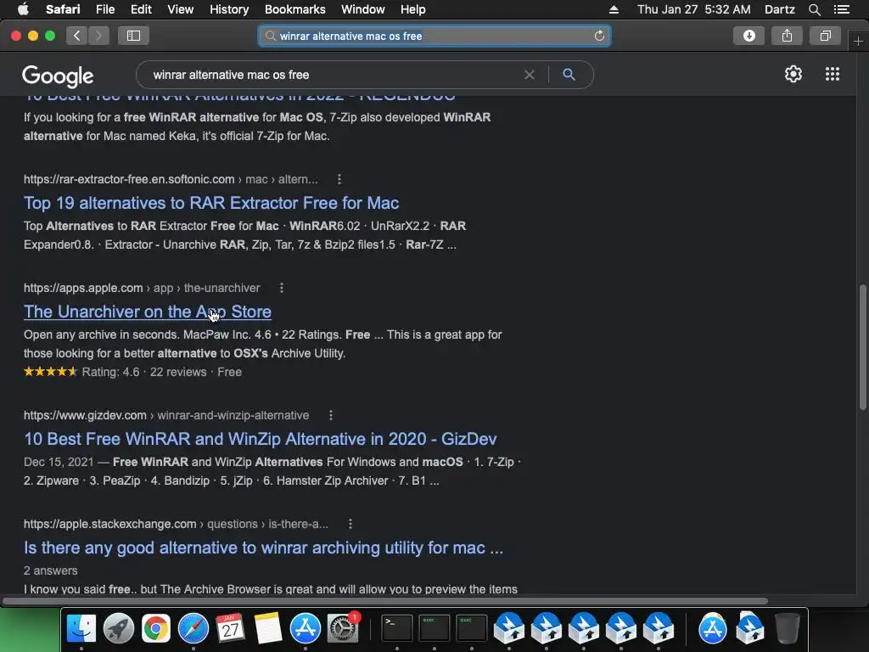
Task: Click the 'Rating: 4.6 · 22 reviews' text
Action: 144,372
